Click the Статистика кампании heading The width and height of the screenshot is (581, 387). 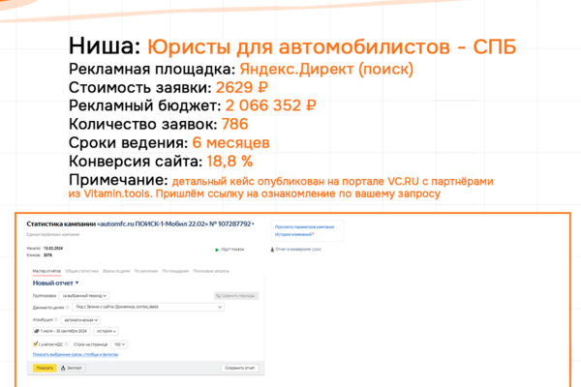click(x=61, y=223)
